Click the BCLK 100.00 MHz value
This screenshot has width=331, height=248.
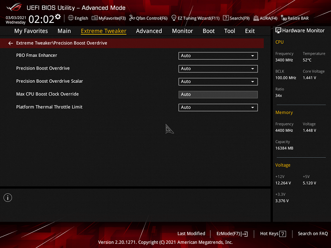coord(286,78)
